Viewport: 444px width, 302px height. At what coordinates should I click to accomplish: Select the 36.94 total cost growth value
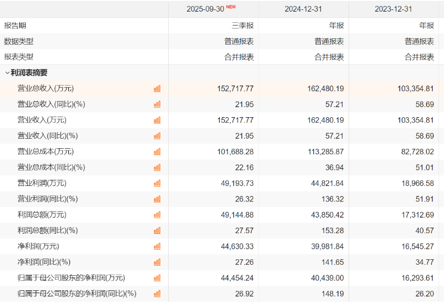(x=335, y=168)
